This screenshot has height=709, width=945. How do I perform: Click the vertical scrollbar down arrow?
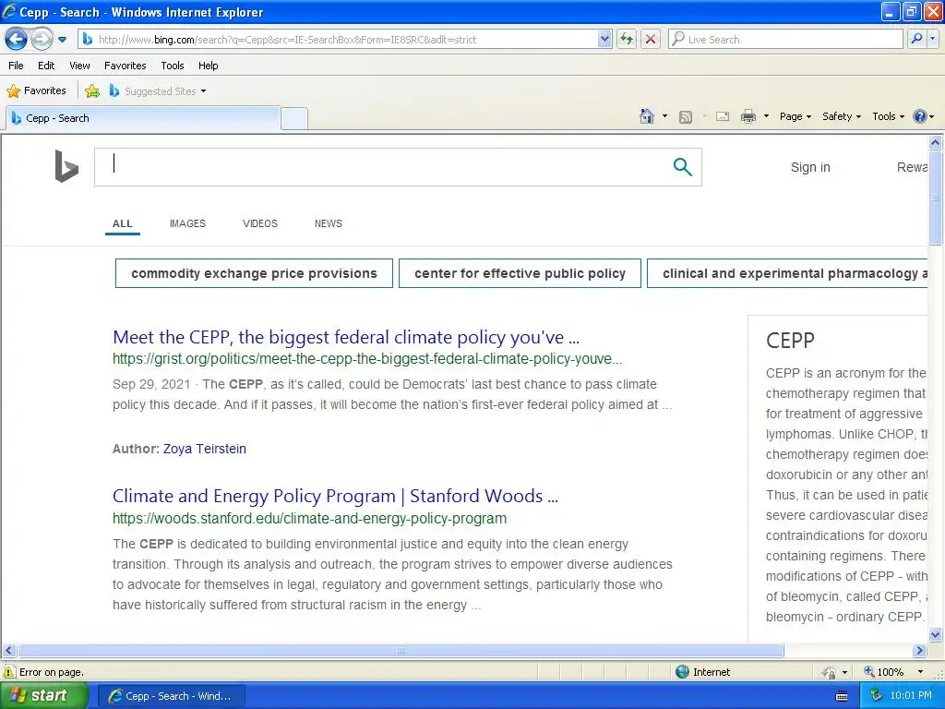tap(936, 634)
